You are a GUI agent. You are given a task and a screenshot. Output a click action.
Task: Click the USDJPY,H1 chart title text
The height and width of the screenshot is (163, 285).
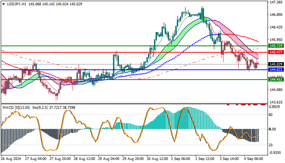pyautogui.click(x=16, y=4)
